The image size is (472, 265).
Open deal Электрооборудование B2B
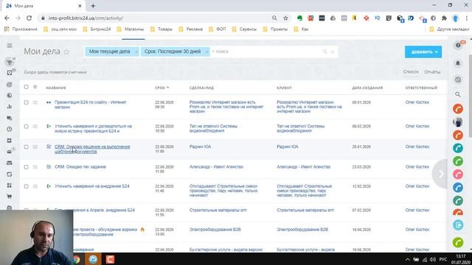[x=215, y=230]
